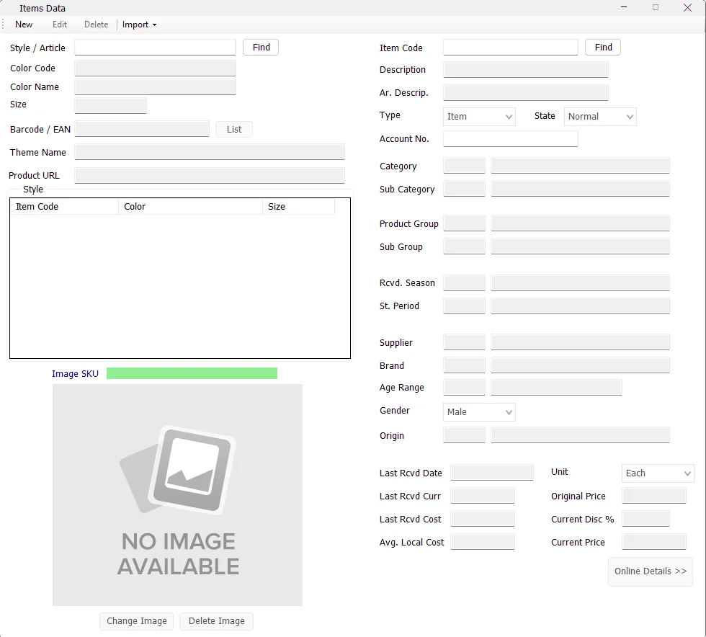The height and width of the screenshot is (637, 706).
Task: Click the Current Price field
Action: pos(654,541)
